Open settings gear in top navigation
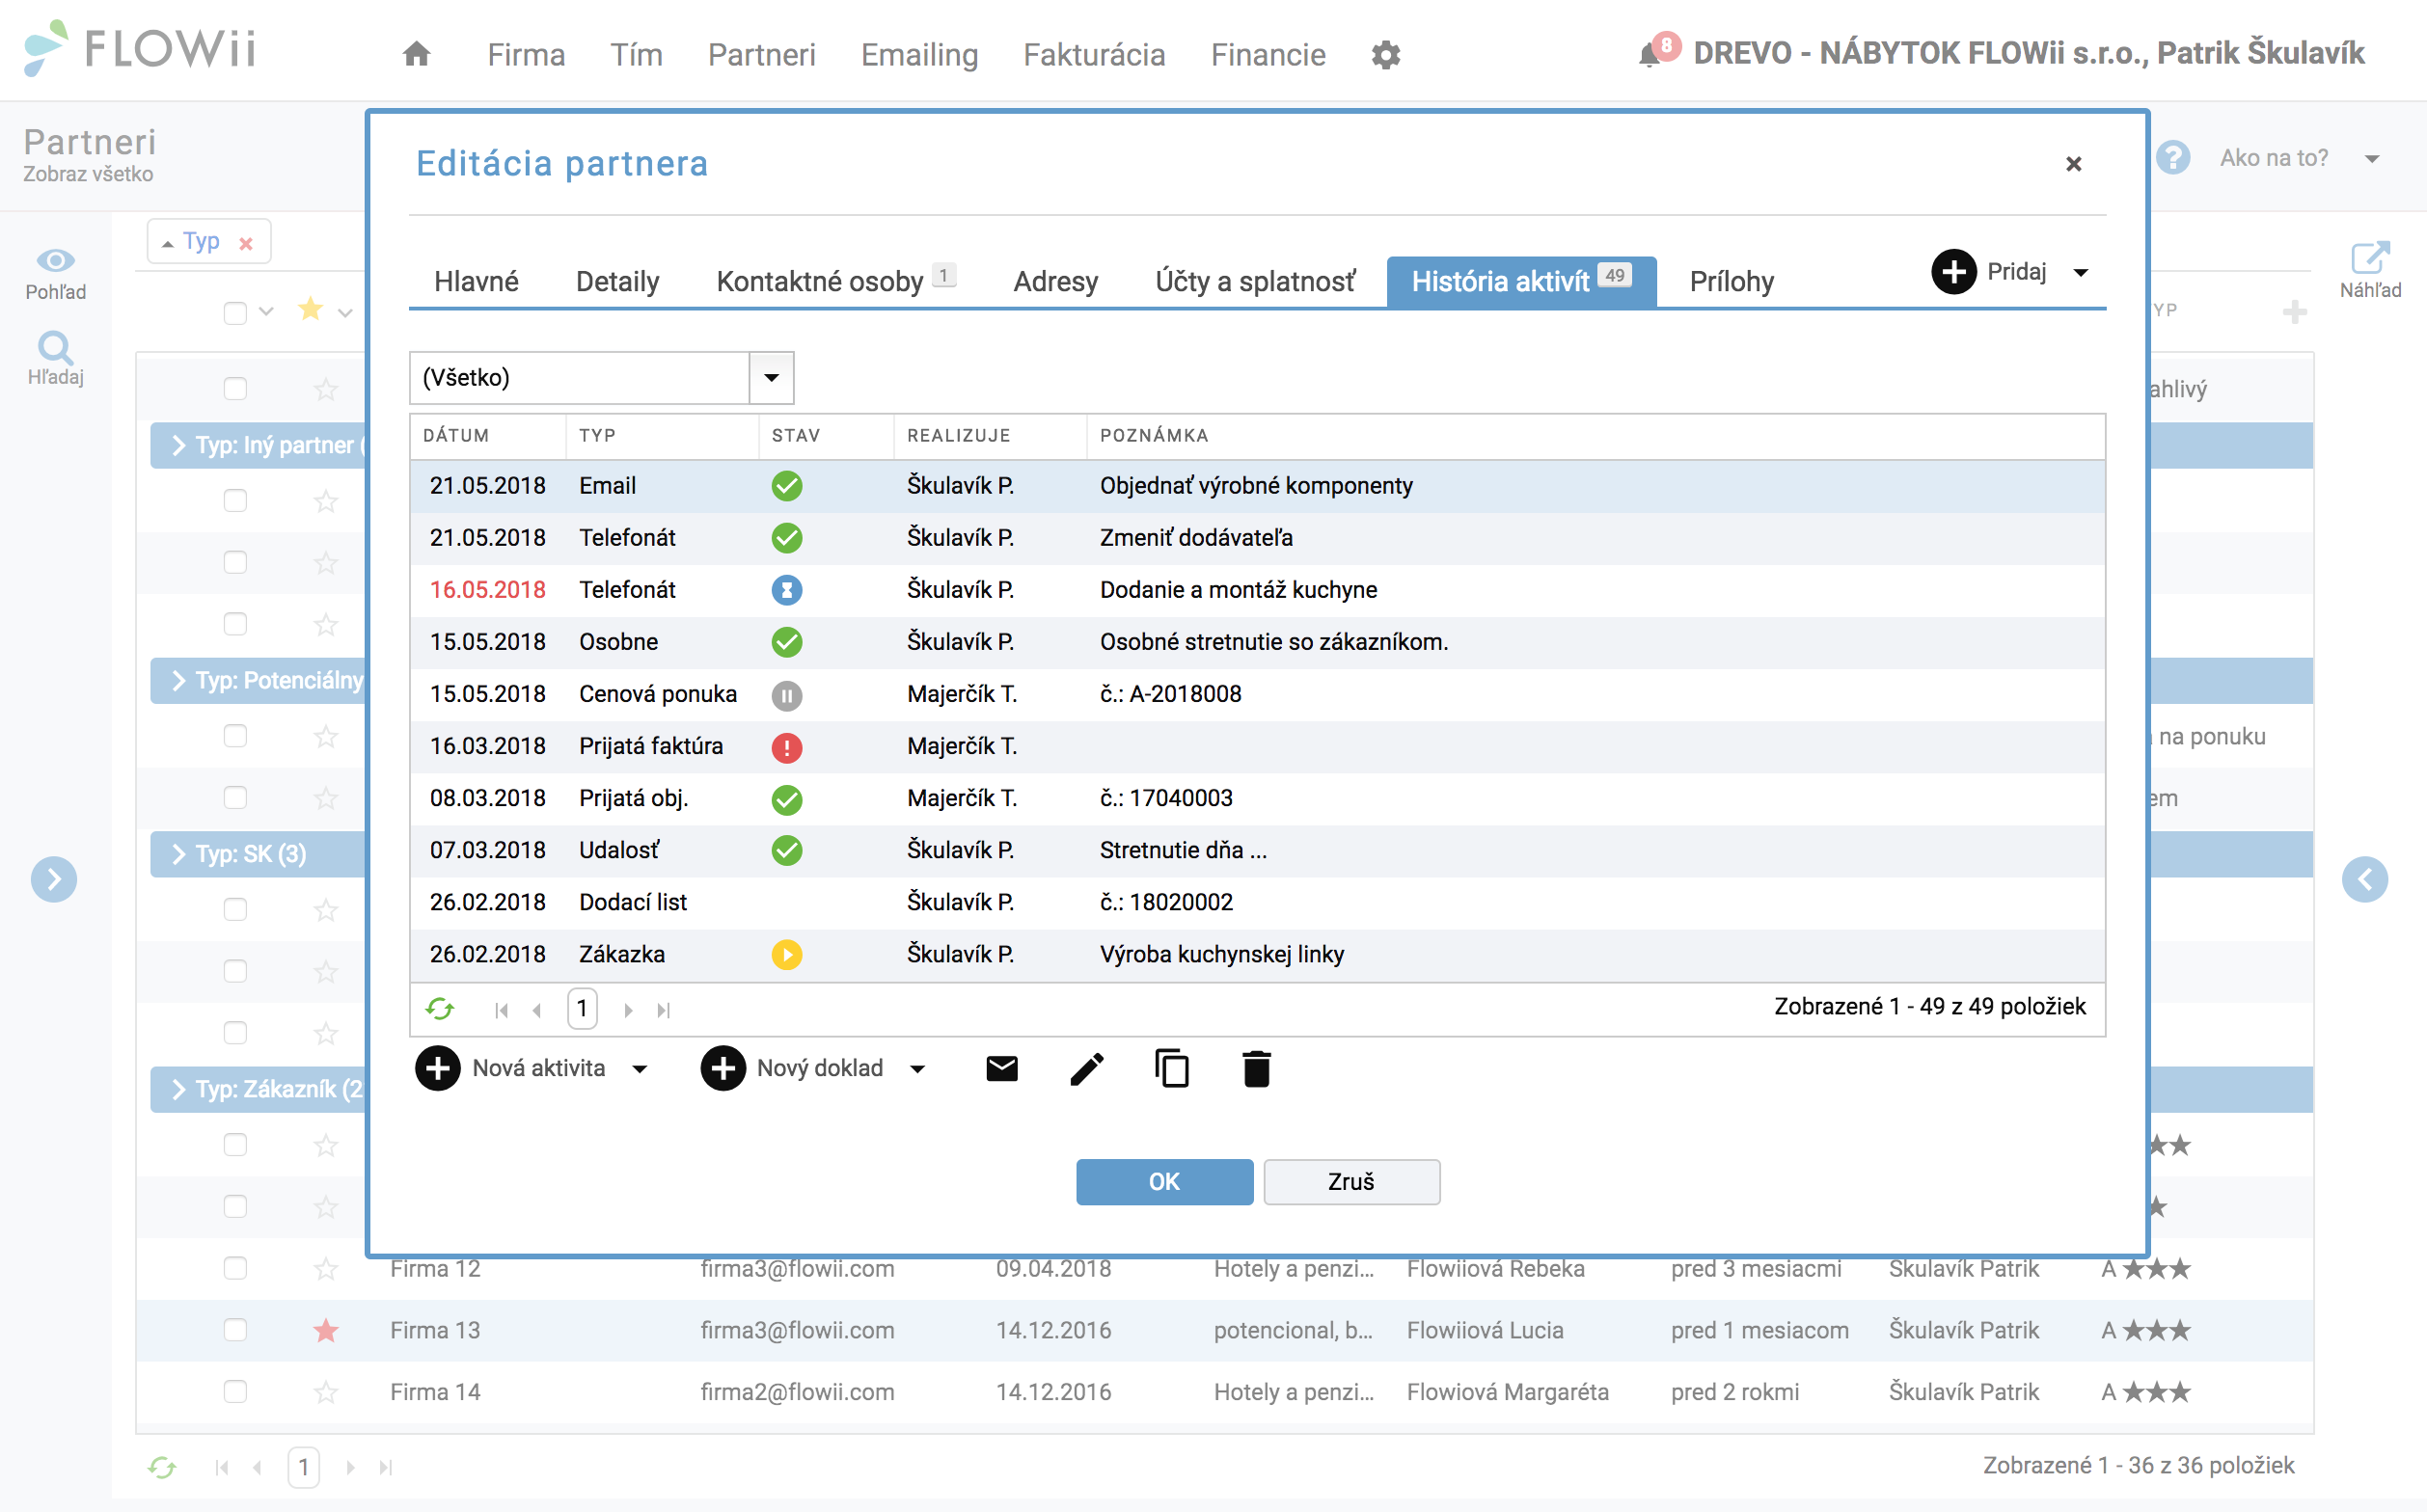 1385,55
